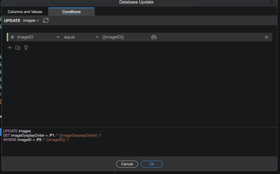Remove the imageID condition row
The width and height of the screenshot is (280, 174).
pos(266,37)
